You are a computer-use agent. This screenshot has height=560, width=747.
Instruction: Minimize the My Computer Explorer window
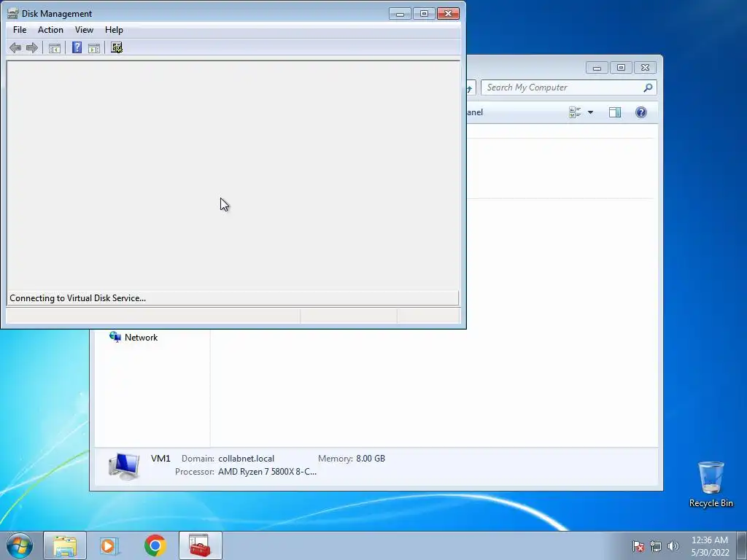(x=597, y=68)
